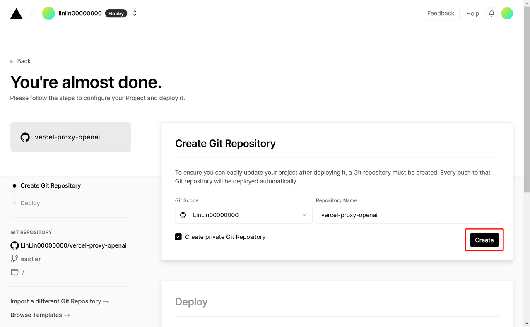Image resolution: width=530 pixels, height=327 pixels.
Task: Uncheck Create private Git Repository checkbox
Action: 178,237
